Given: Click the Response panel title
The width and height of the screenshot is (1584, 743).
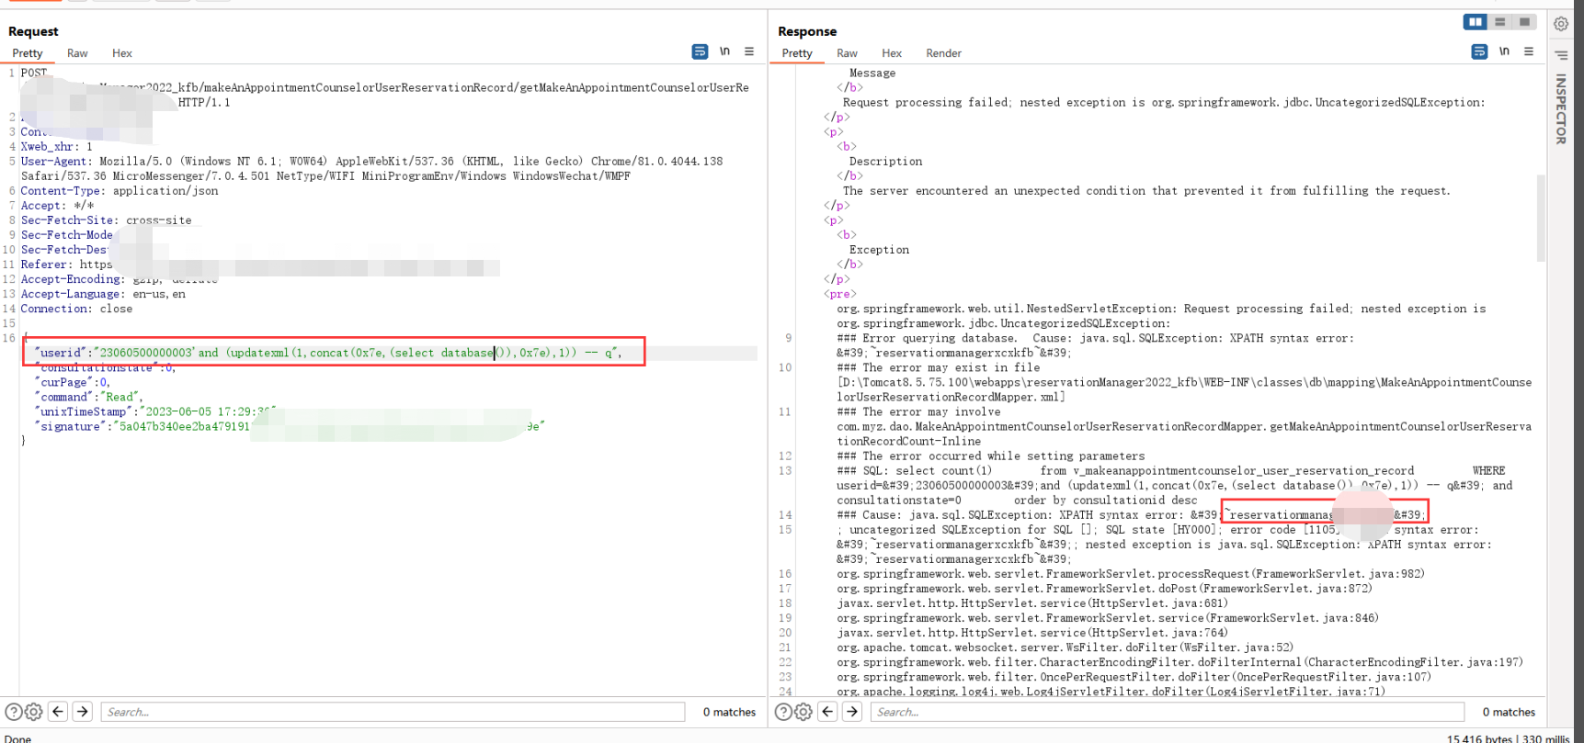Looking at the screenshot, I should coord(807,31).
